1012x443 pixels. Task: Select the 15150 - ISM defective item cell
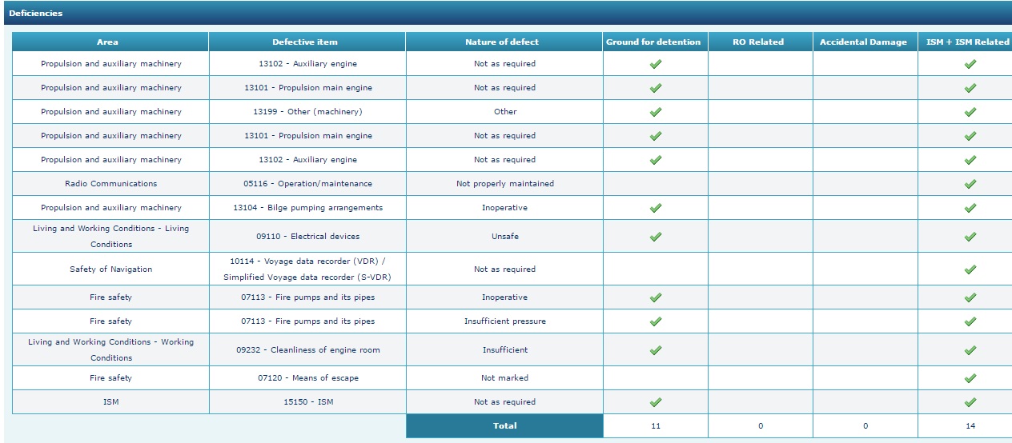pyautogui.click(x=307, y=402)
